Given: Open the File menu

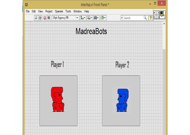Looking at the screenshot, I should click(28, 11).
